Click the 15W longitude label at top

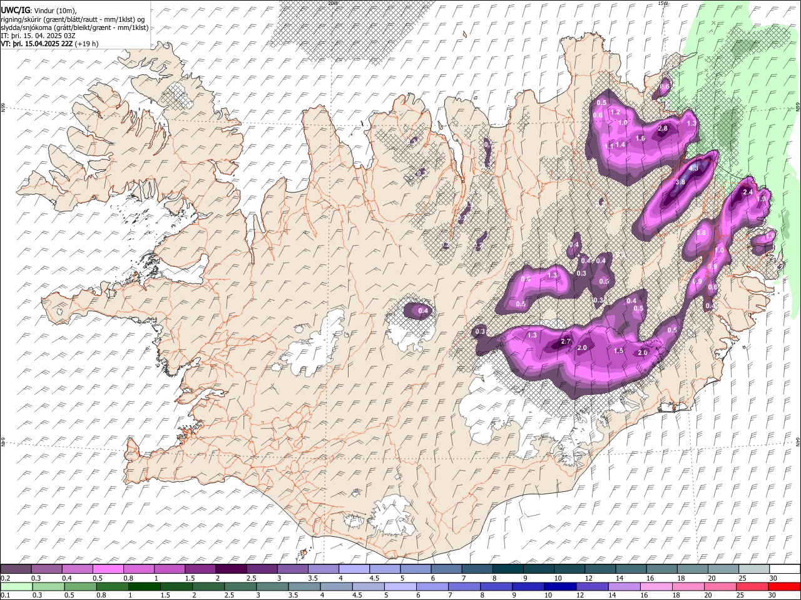point(663,3)
